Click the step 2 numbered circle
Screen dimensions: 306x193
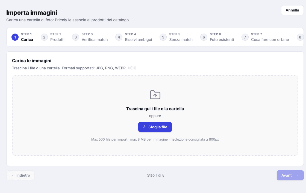coord(44,37)
